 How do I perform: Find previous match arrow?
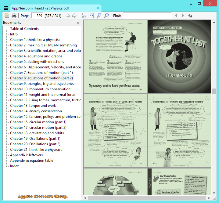pyautogui.click(x=176, y=16)
